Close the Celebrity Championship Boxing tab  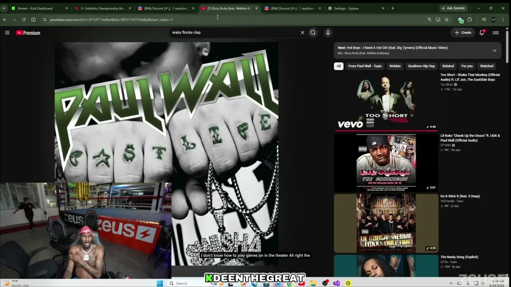click(130, 8)
